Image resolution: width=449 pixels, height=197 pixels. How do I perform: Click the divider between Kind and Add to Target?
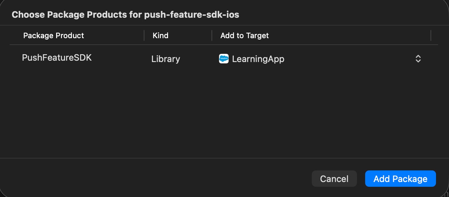(x=211, y=35)
